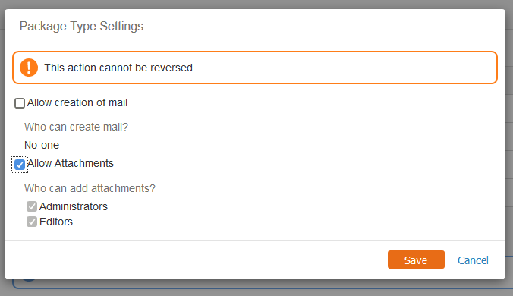Image resolution: width=513 pixels, height=296 pixels.
Task: Uncheck the Allow Attachments checkbox
Action: point(20,165)
